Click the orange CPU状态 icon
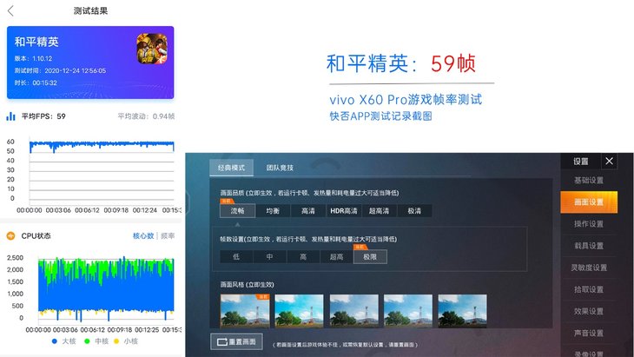The width and height of the screenshot is (634, 357). tap(10, 235)
